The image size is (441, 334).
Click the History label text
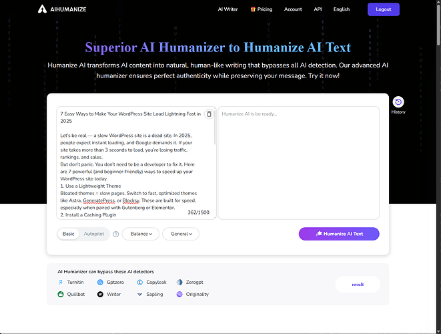[398, 112]
